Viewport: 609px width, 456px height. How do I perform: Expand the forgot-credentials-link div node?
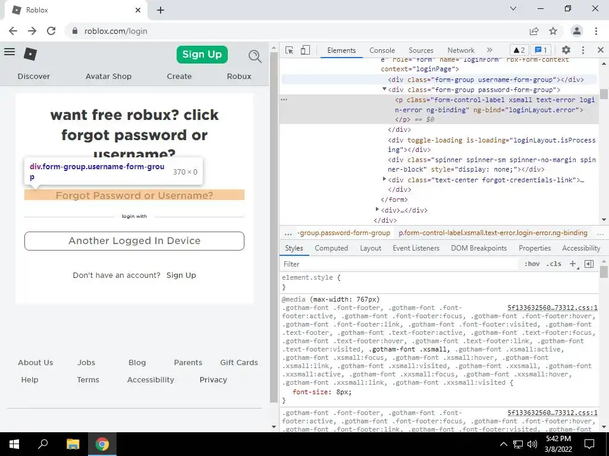385,179
